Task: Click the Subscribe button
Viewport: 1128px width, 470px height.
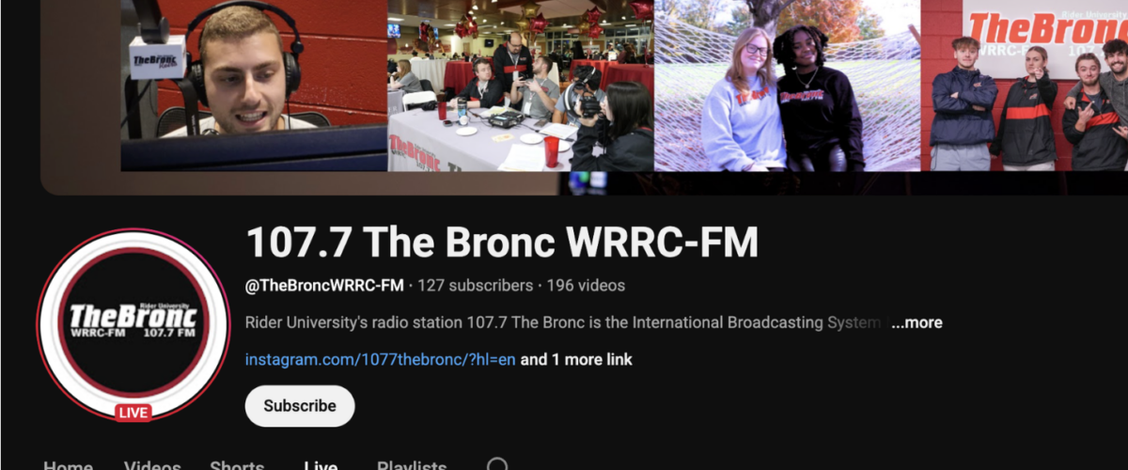Action: (x=300, y=406)
